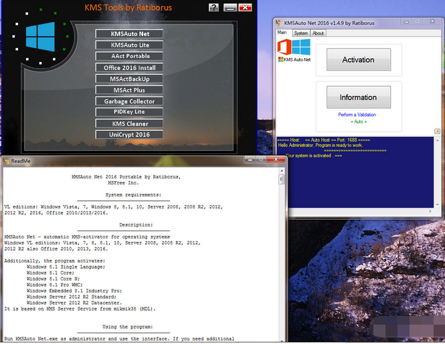This screenshot has height=344, width=445.
Task: Click the ReadMe vertical scrollbar
Action: tap(281, 254)
